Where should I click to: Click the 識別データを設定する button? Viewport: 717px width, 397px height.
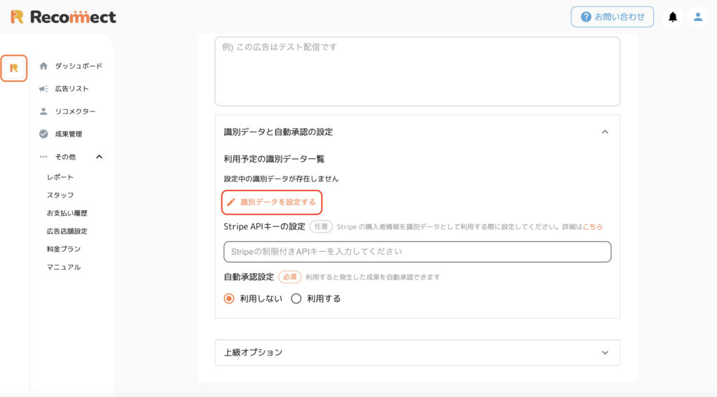click(272, 202)
